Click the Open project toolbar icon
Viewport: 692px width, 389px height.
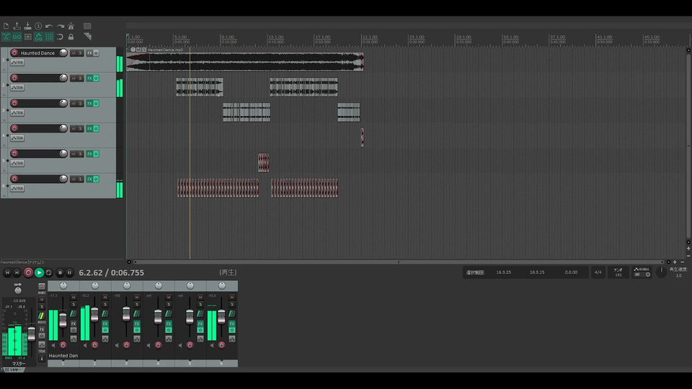17,26
